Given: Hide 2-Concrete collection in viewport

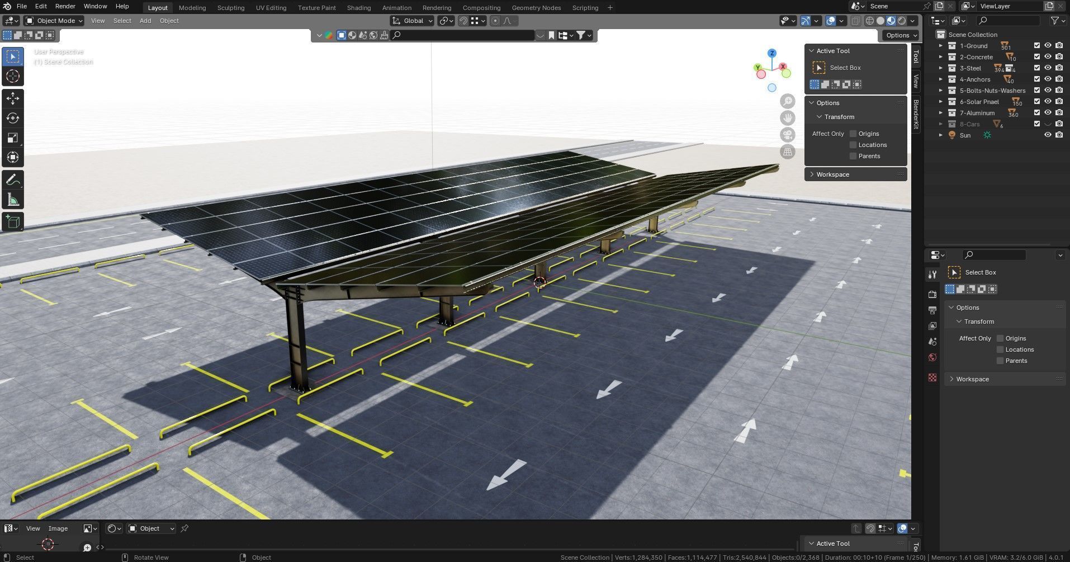Looking at the screenshot, I should tap(1048, 57).
